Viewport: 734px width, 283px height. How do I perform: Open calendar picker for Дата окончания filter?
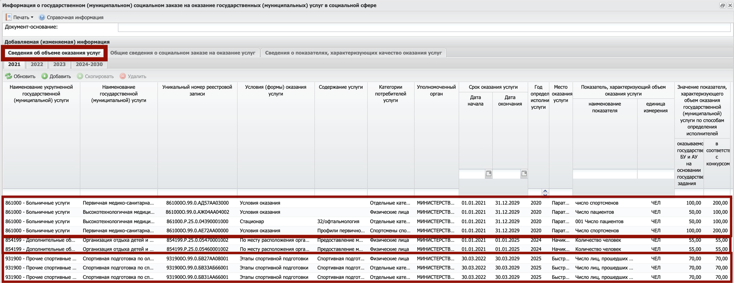(x=524, y=174)
